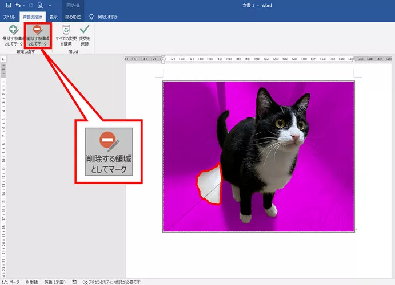Click the Redo icon in title bar
The image size is (395, 285).
(x=31, y=5)
